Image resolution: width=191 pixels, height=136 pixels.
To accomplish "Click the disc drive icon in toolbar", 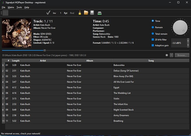I will (x=100, y=13).
